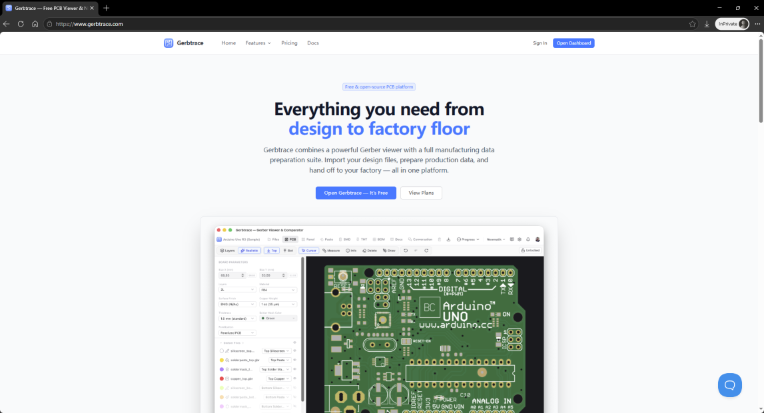Bookmark this page with the star icon

coord(692,24)
